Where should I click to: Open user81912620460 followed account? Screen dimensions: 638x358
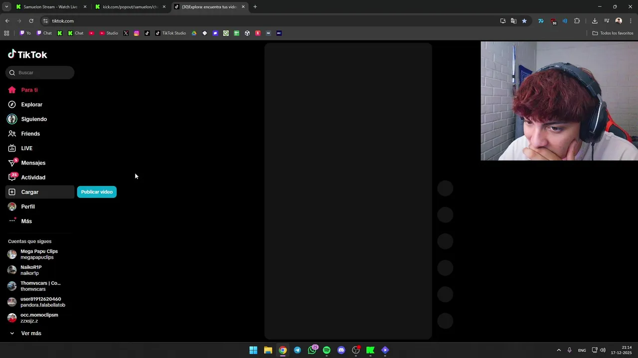click(x=39, y=302)
